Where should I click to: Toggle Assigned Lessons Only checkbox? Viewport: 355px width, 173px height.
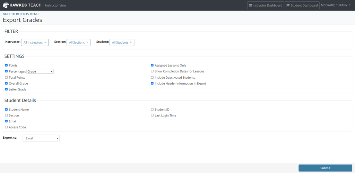click(x=152, y=65)
